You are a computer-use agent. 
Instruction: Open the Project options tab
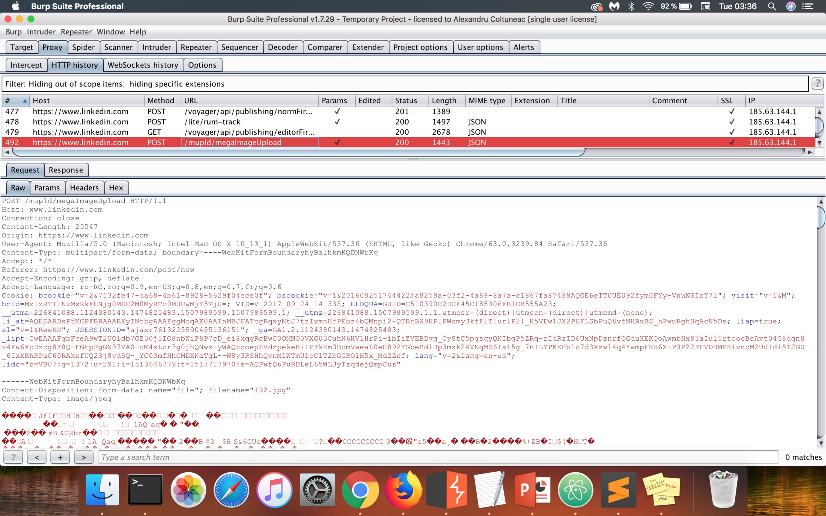420,47
